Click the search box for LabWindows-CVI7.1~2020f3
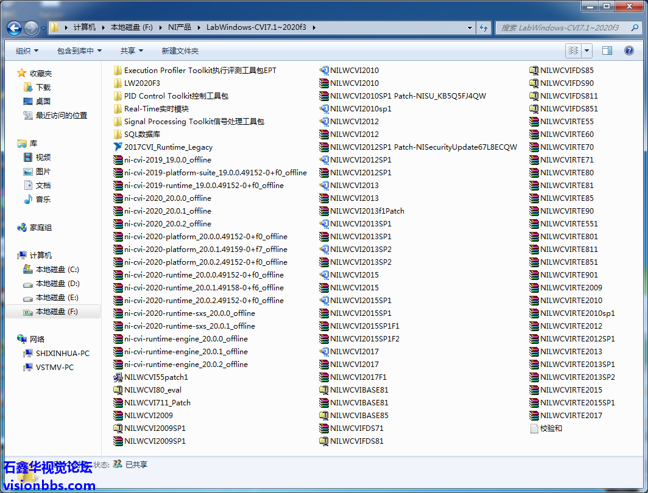 [x=560, y=27]
